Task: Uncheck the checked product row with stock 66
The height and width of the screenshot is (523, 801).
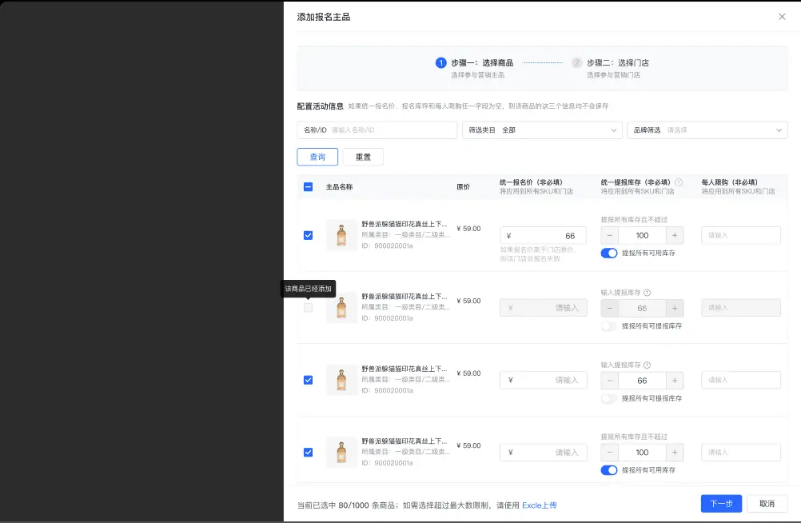Action: [x=308, y=380]
